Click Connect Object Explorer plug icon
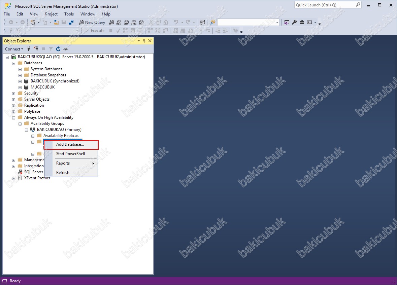 (x=29, y=49)
